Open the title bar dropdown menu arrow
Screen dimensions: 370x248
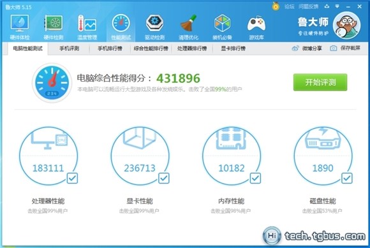click(x=337, y=6)
